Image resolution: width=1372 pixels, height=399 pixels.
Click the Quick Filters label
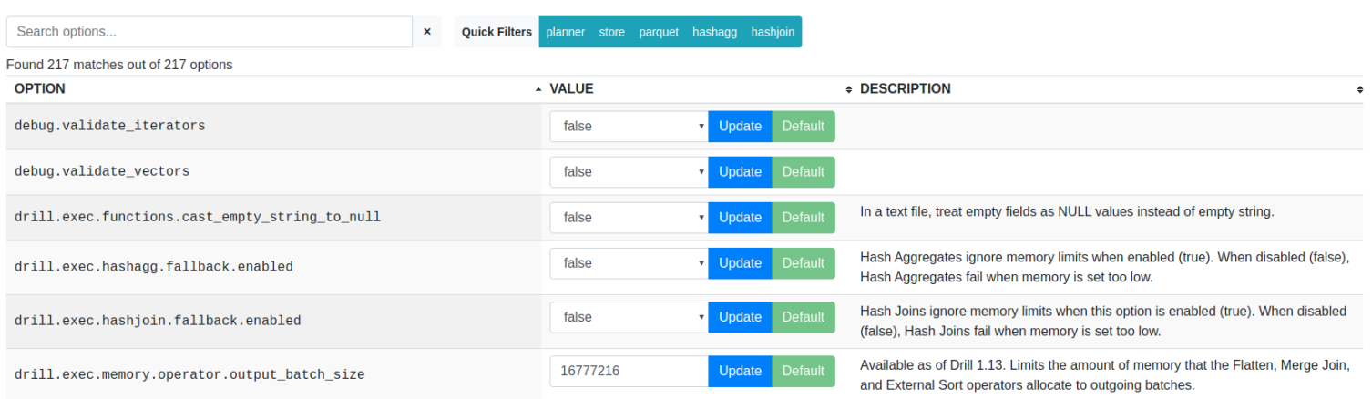click(497, 32)
